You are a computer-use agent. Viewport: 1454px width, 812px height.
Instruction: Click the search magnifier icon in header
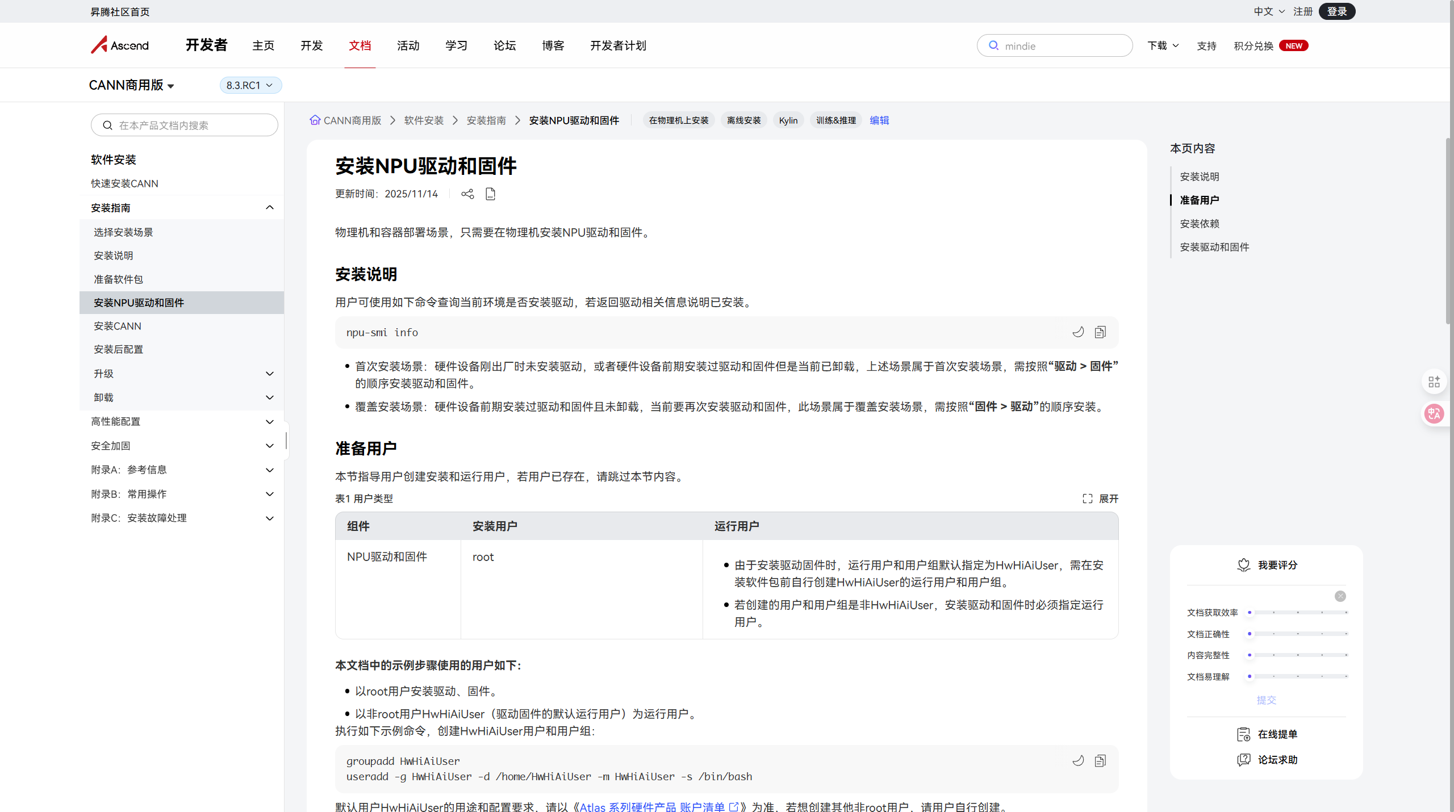pos(993,45)
